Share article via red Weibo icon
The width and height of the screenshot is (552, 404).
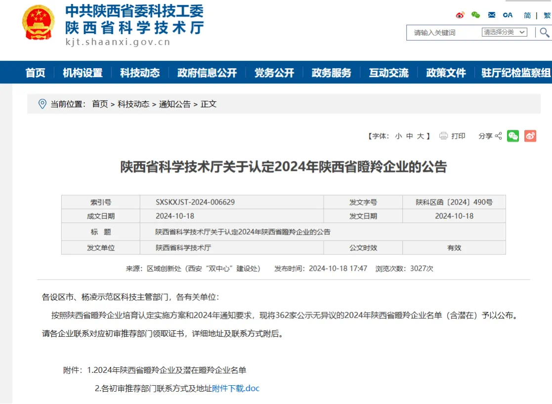[530, 136]
